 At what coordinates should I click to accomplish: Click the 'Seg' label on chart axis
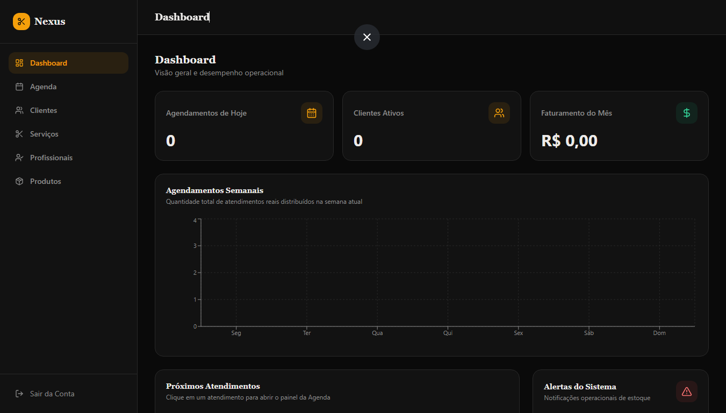[236, 333]
